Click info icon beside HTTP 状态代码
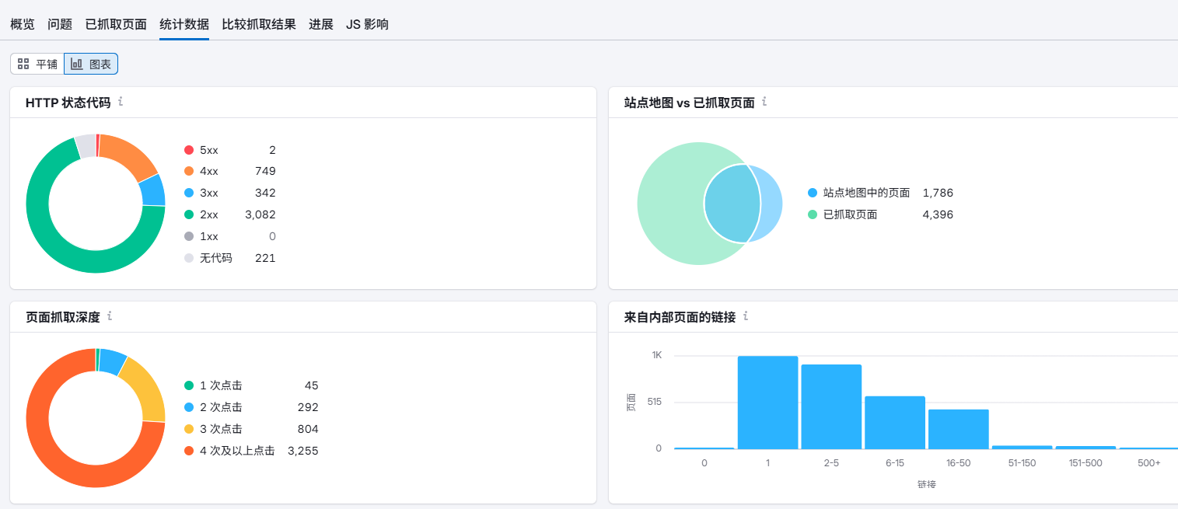 (x=121, y=102)
